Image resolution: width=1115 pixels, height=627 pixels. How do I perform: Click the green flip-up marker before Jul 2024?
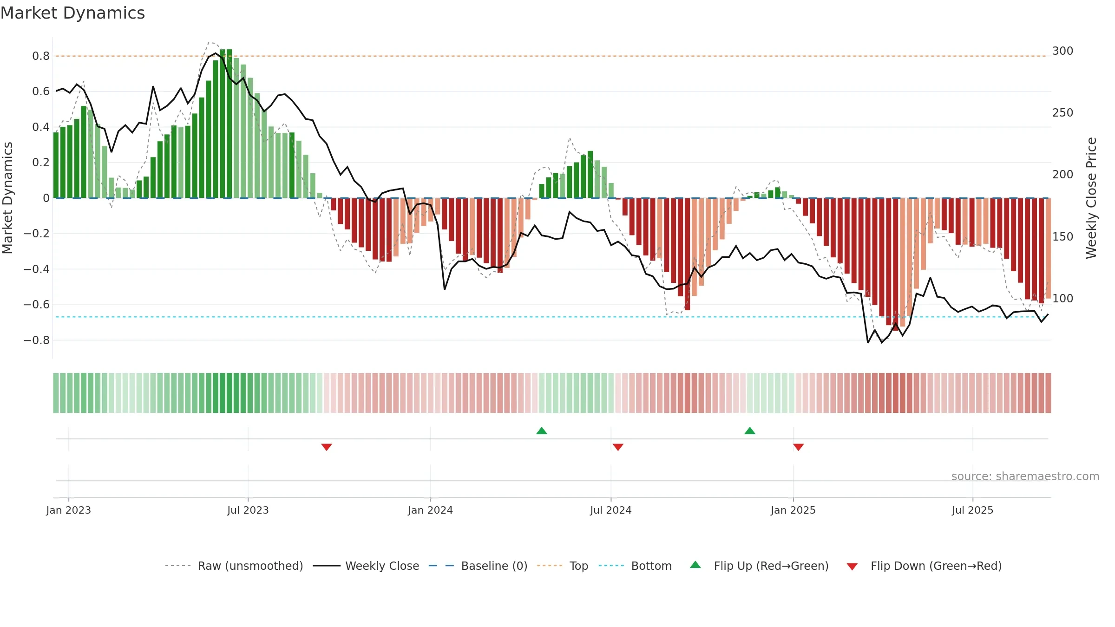(x=542, y=431)
